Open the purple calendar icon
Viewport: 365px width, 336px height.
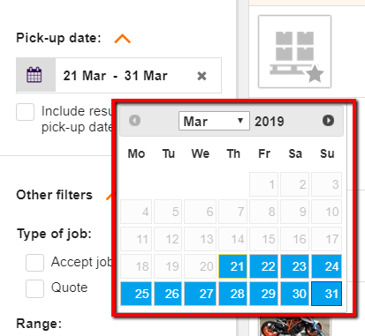(x=34, y=75)
